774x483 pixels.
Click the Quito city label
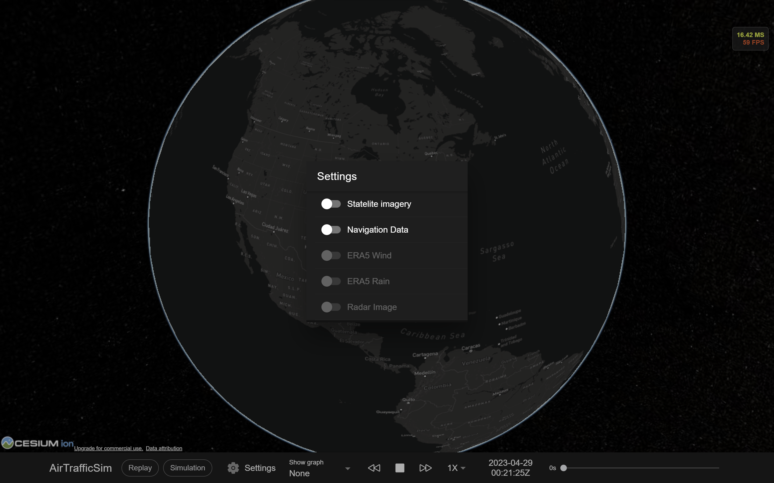(408, 400)
